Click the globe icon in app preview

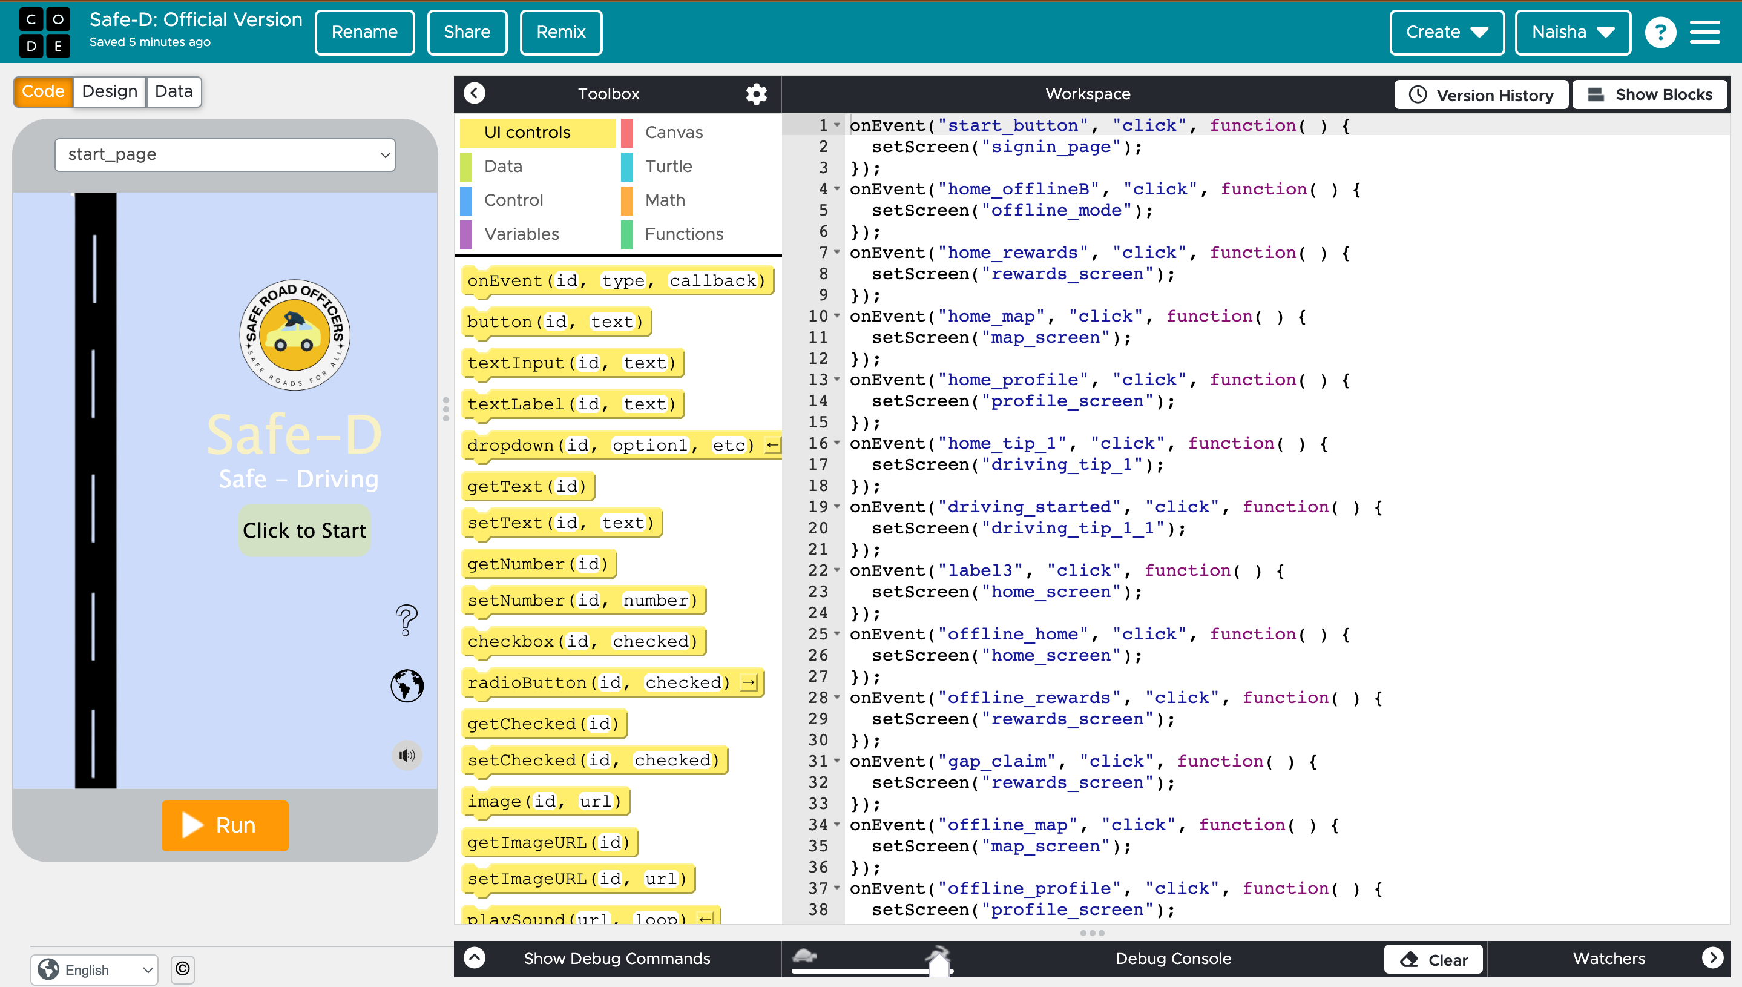[x=407, y=685]
